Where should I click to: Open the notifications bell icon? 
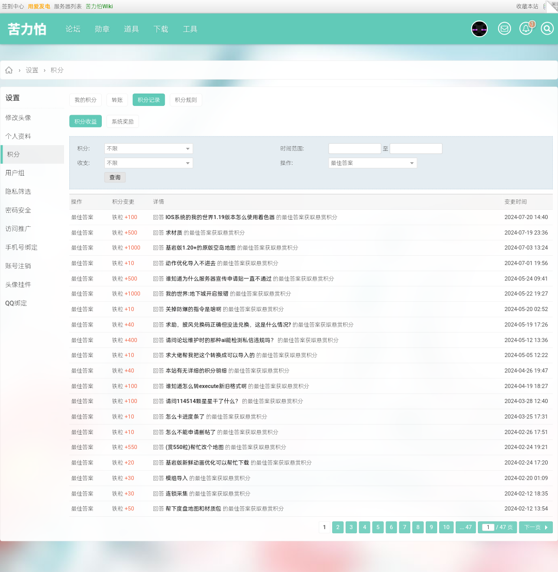click(x=526, y=28)
